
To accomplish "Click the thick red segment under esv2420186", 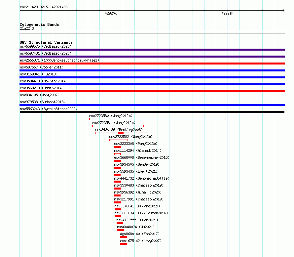I will (121, 133).
